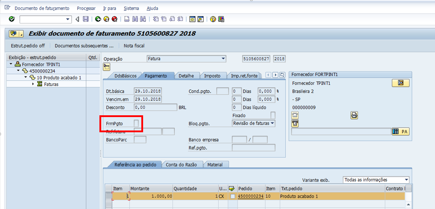Click the Nota fiscal button
Viewport: 435px width, 209px height.
click(134, 46)
